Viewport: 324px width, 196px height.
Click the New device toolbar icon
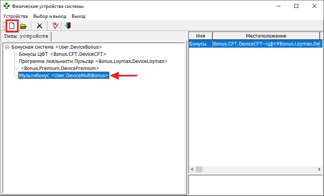[12, 26]
